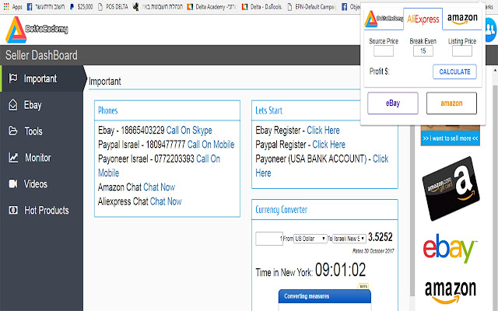Click Call On Mobile for Payoneer Israel
498x311 pixels.
pos(208,159)
